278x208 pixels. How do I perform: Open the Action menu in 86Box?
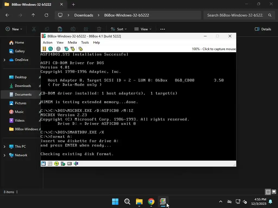point(48,43)
